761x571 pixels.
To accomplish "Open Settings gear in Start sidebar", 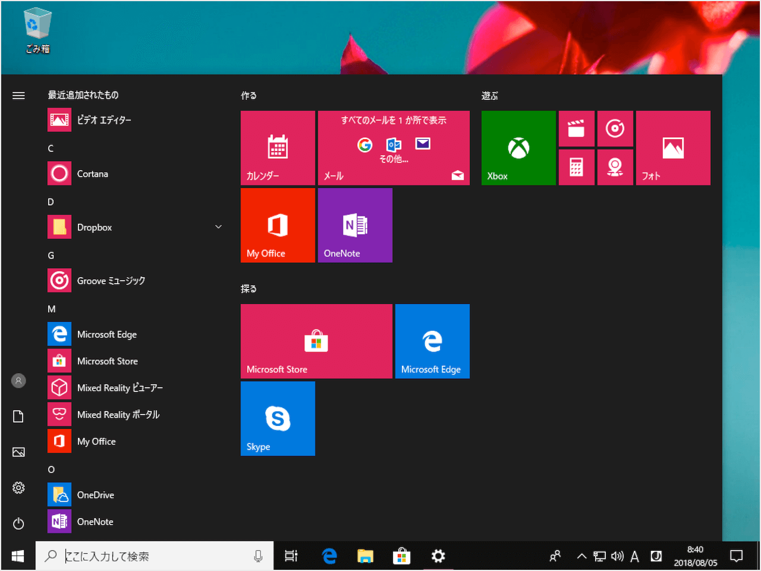I will pyautogui.click(x=18, y=488).
